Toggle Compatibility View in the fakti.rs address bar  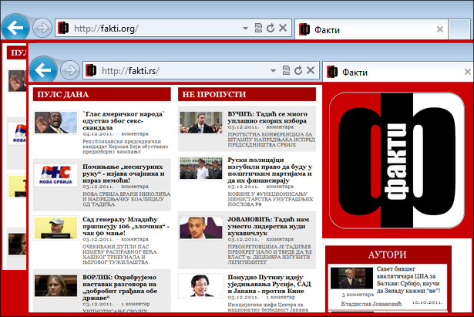tap(286, 71)
